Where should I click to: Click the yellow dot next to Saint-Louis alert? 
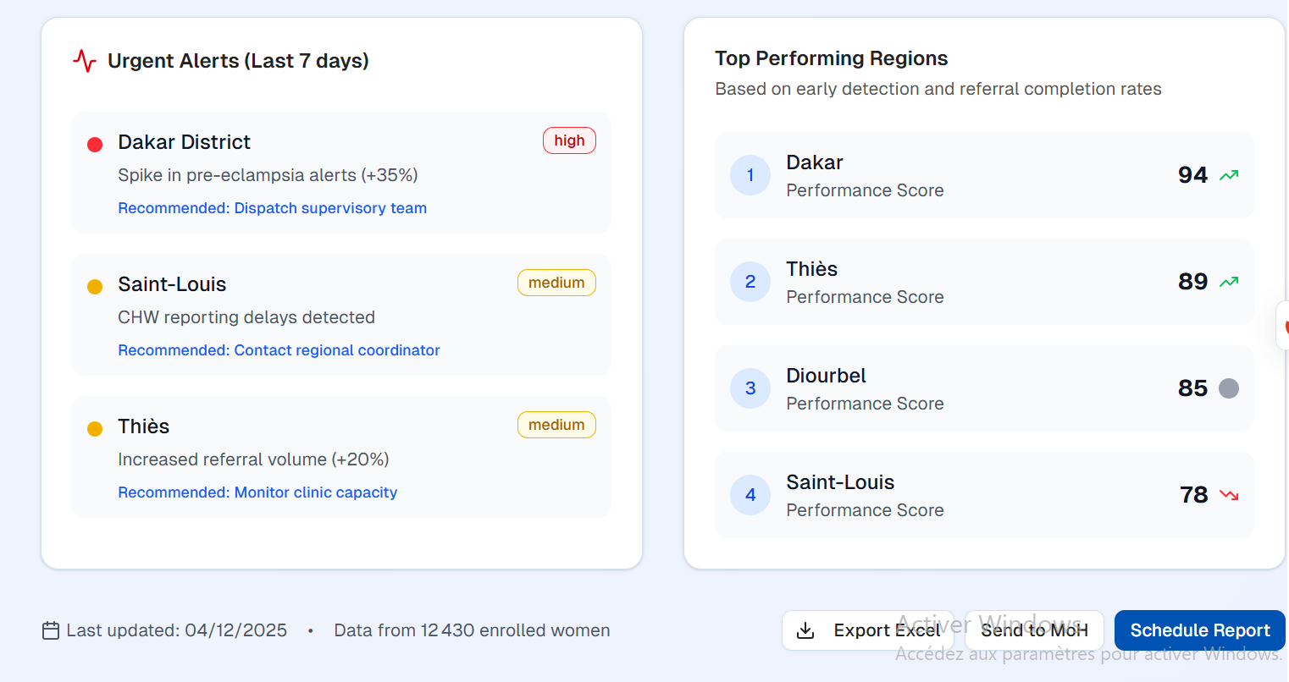[x=95, y=287]
